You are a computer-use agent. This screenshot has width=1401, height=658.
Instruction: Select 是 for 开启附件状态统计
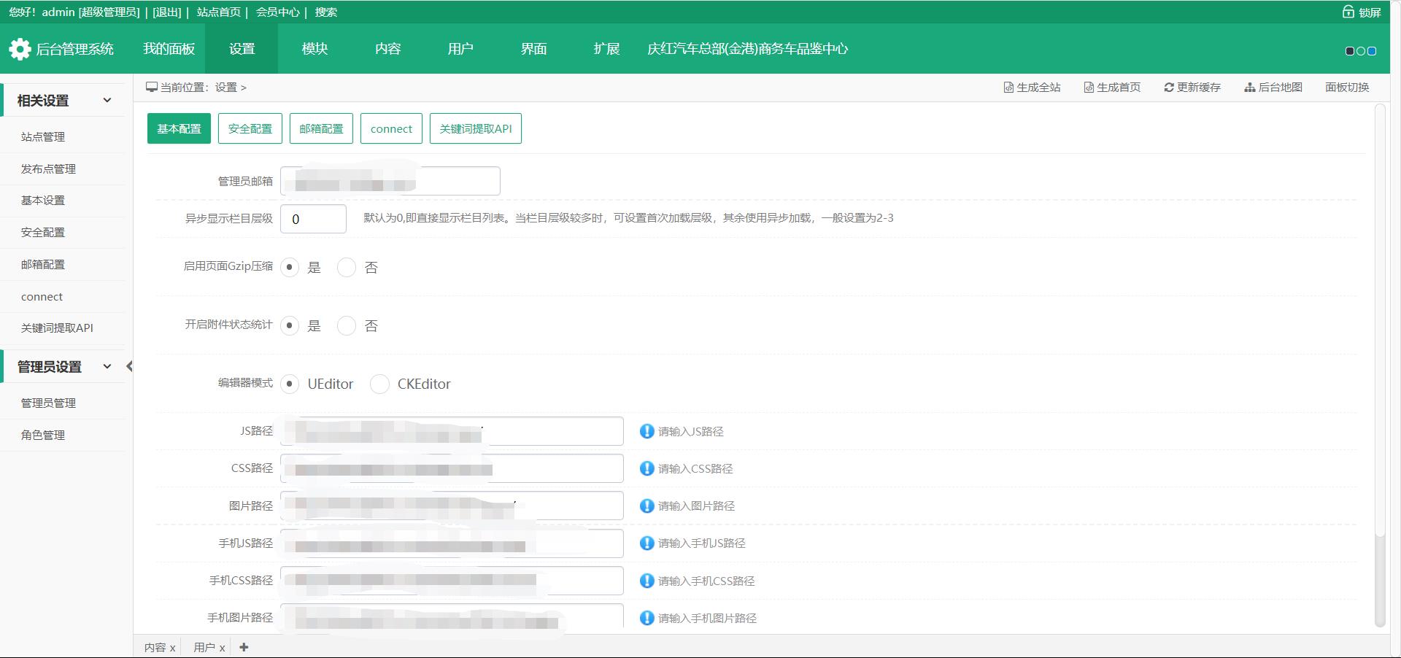[x=290, y=325]
